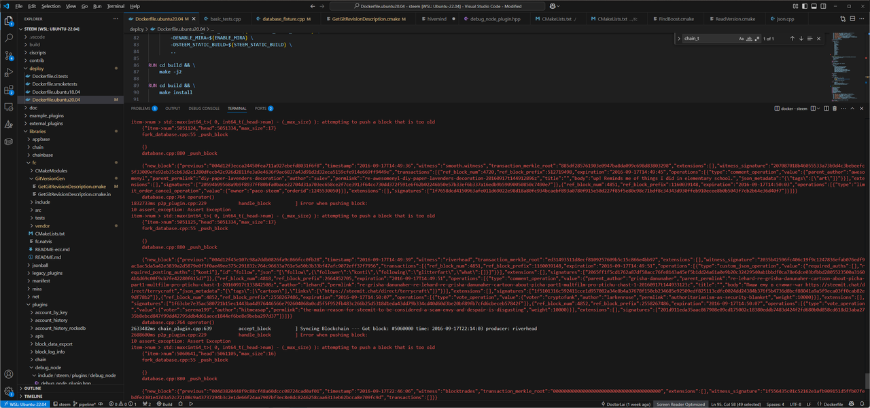870x408 pixels.
Task: Open the Search view in activity bar
Action: point(9,38)
